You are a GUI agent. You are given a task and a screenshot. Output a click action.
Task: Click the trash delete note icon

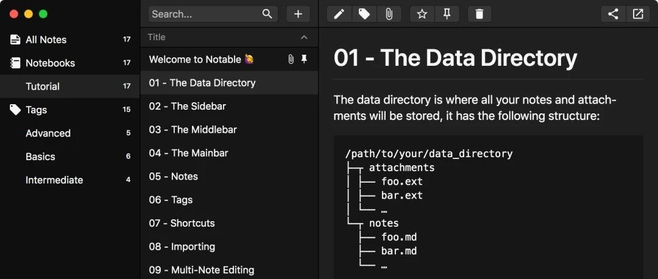click(479, 14)
